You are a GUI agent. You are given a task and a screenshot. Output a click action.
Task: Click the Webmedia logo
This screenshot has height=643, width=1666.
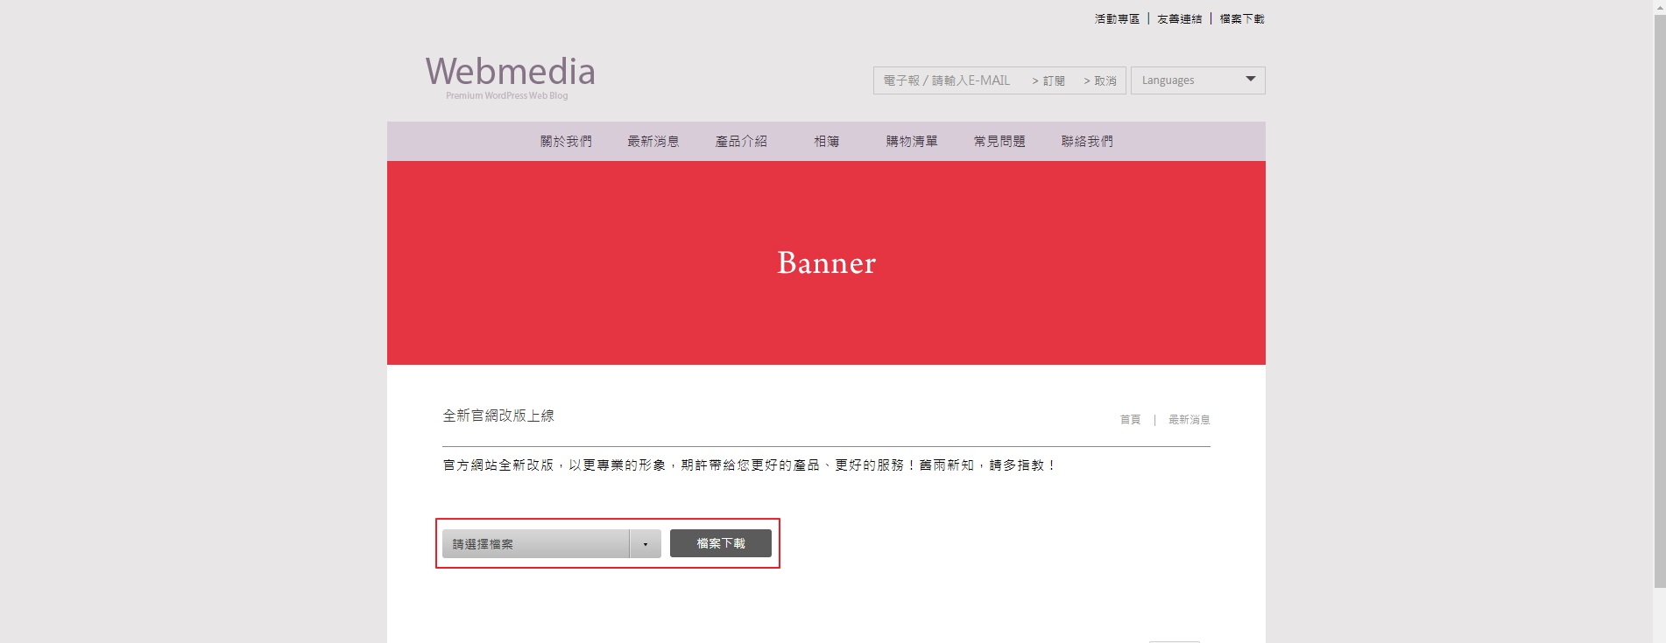click(x=510, y=75)
